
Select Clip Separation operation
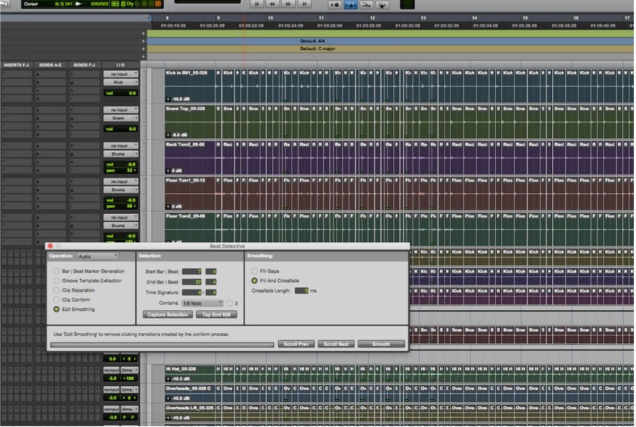point(56,290)
